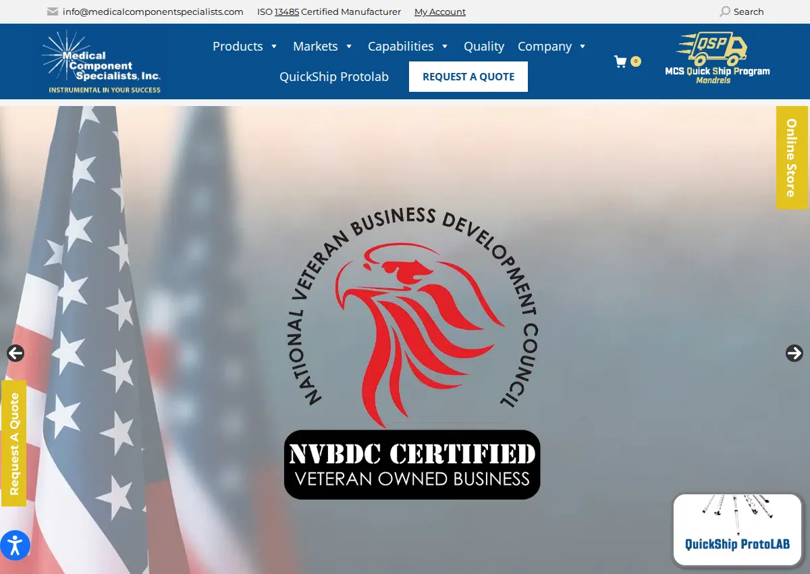Viewport: 810px width, 574px height.
Task: Click the cart item count badge
Action: 635,61
